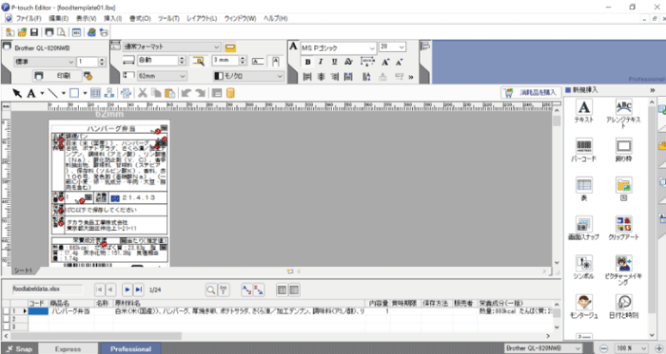The image size is (666, 354).
Task: Select the シート1 sheet tab
Action: point(24,270)
